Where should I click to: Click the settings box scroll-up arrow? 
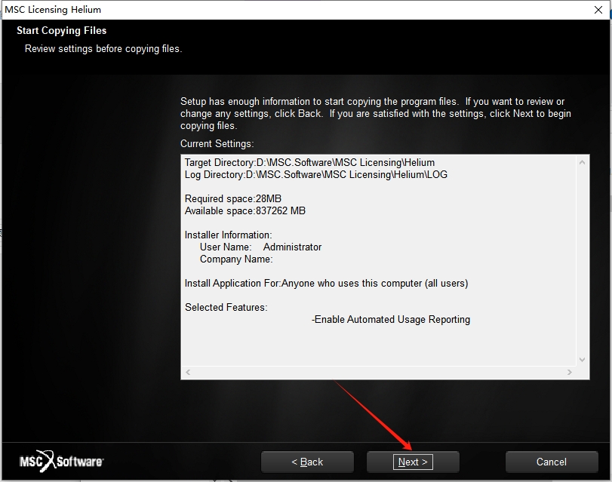click(582, 162)
